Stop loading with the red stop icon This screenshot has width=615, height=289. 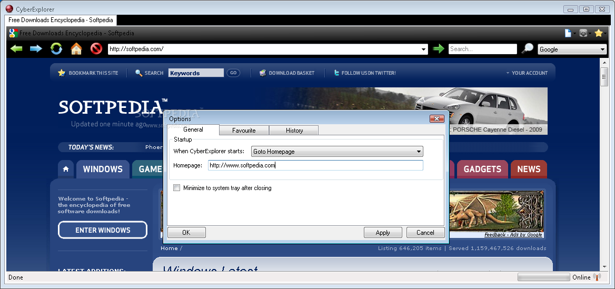(x=96, y=48)
